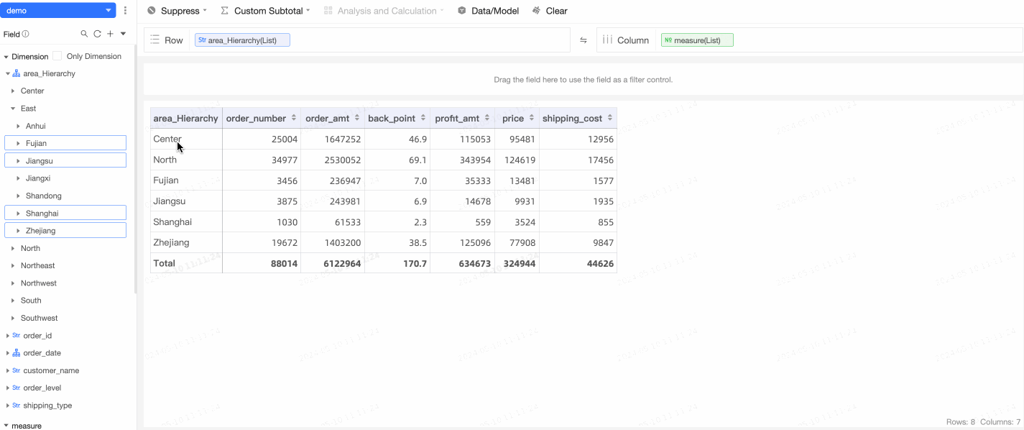Collapse the area_Hierarchy tree node
Screen dimensions: 1024x430
7,74
